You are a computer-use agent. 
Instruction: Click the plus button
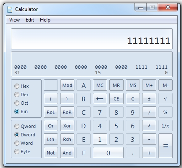coord(149,153)
